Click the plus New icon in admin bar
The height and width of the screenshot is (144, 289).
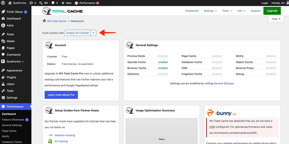(63, 3)
